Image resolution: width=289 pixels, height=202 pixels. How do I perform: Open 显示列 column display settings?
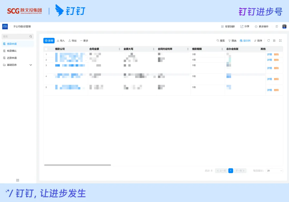click(x=245, y=41)
